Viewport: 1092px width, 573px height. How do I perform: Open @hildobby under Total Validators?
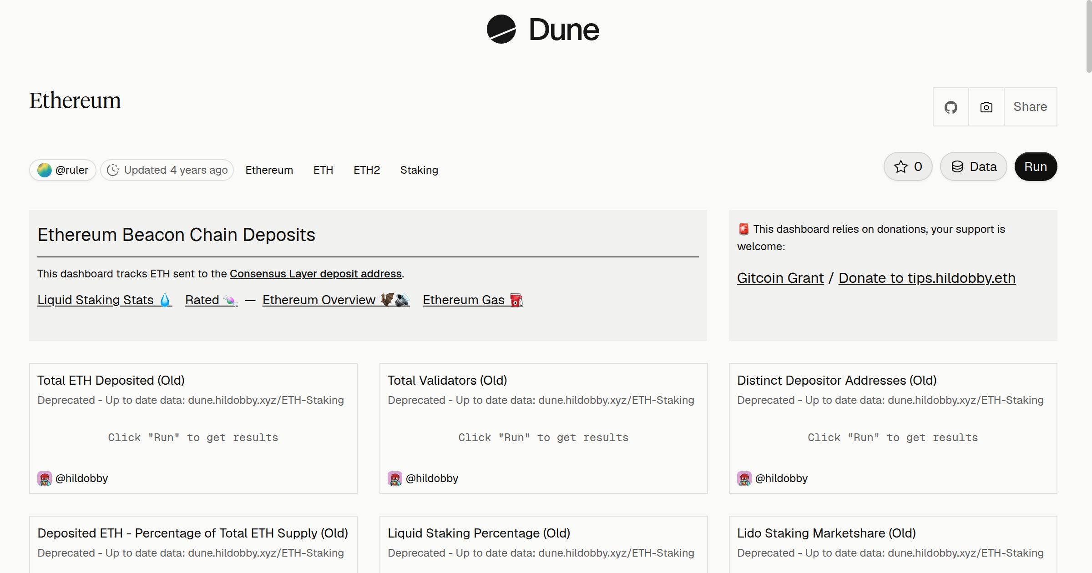pos(432,478)
